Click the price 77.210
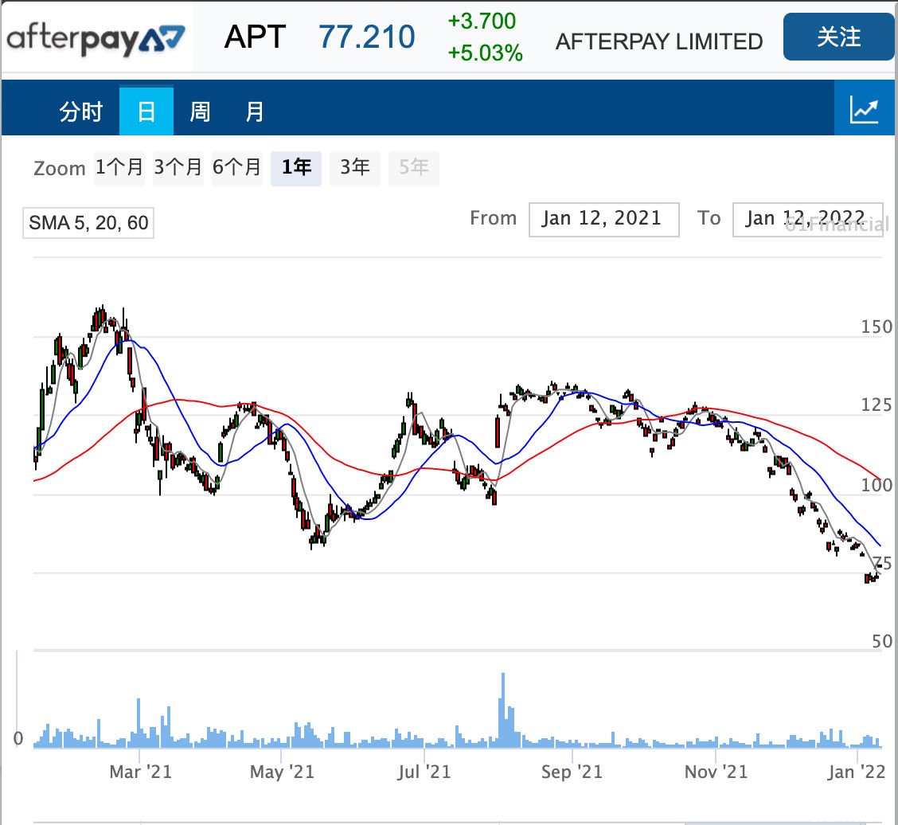898x825 pixels. [x=366, y=37]
